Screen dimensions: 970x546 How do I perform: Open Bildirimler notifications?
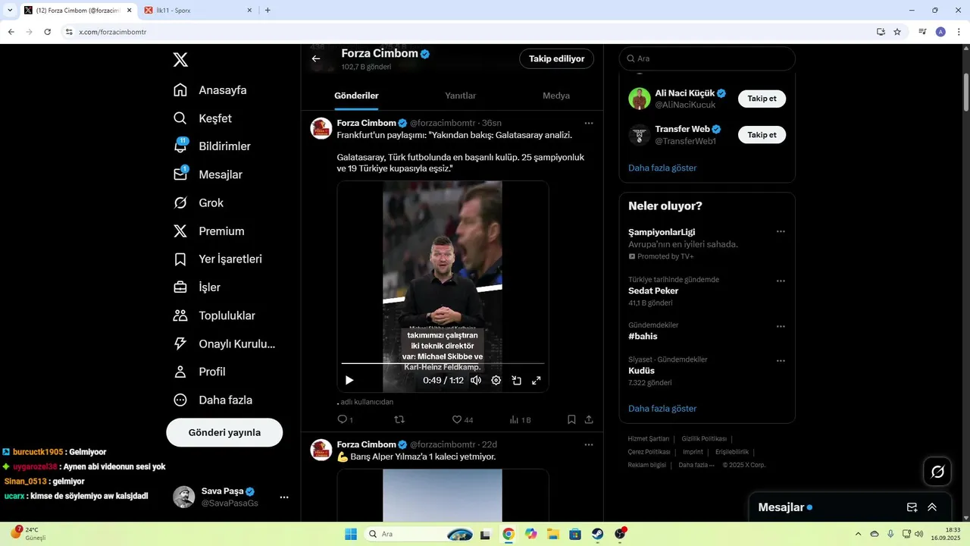pyautogui.click(x=211, y=146)
